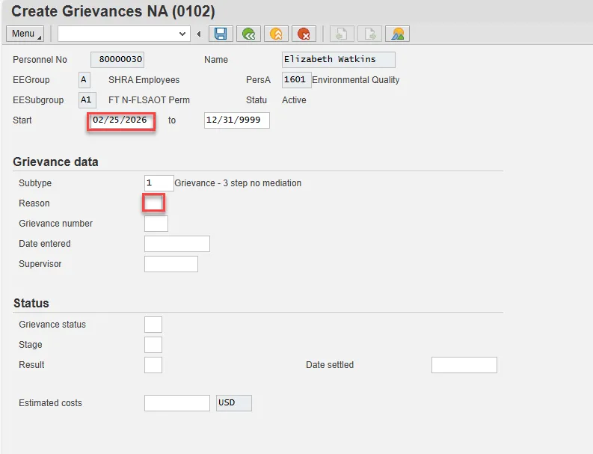The height and width of the screenshot is (454, 593).
Task: Click the overview mountain icon
Action: (398, 34)
